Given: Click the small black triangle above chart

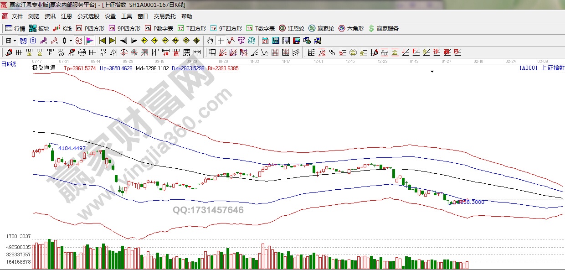Looking at the screenshot, I should pyautogui.click(x=432, y=72).
